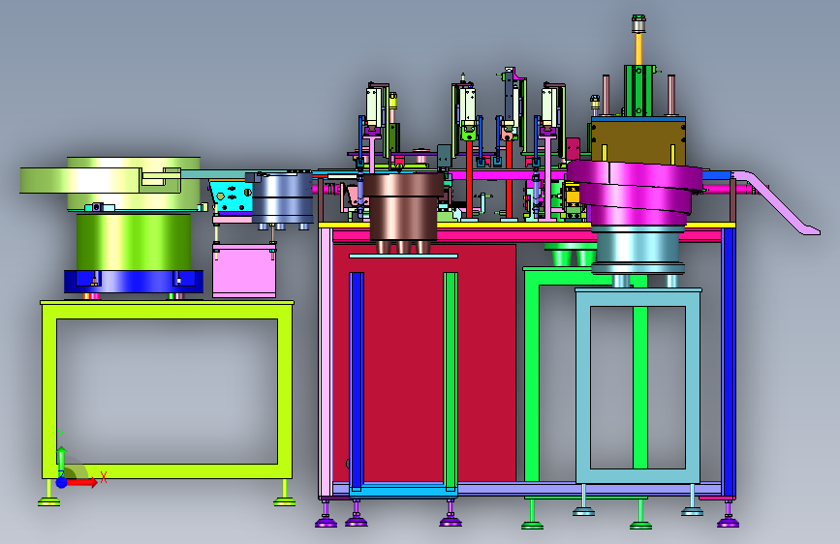Select the cyan angled plate with holes
Viewport: 840px width, 544px height.
click(x=231, y=197)
